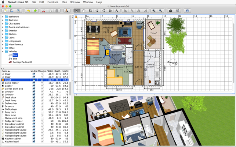The width and height of the screenshot is (236, 147).
Task: Choose the Create dimensions tool
Action: (110, 11)
